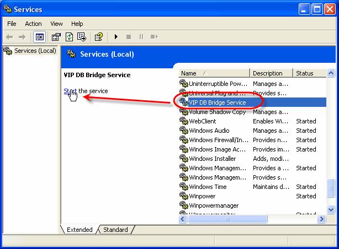Viewport: 339px width, 249px height.
Task: Click the Export List toolbar icon
Action: pos(82,37)
